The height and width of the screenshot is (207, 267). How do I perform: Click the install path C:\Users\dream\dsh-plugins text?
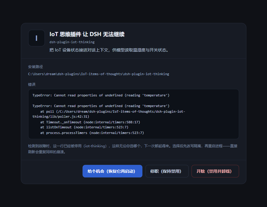click(x=98, y=74)
